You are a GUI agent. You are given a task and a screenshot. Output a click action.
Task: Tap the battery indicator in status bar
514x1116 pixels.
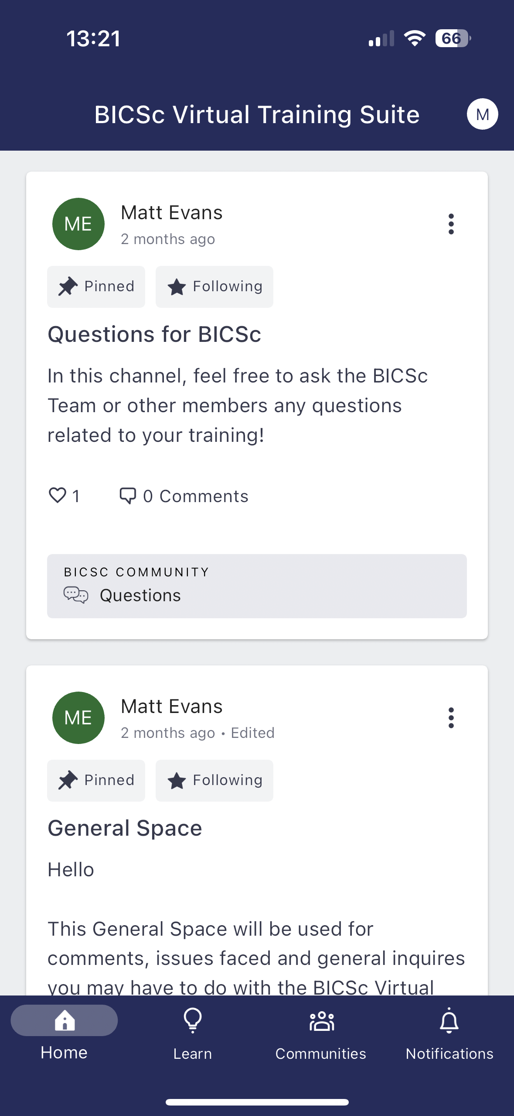tap(453, 38)
